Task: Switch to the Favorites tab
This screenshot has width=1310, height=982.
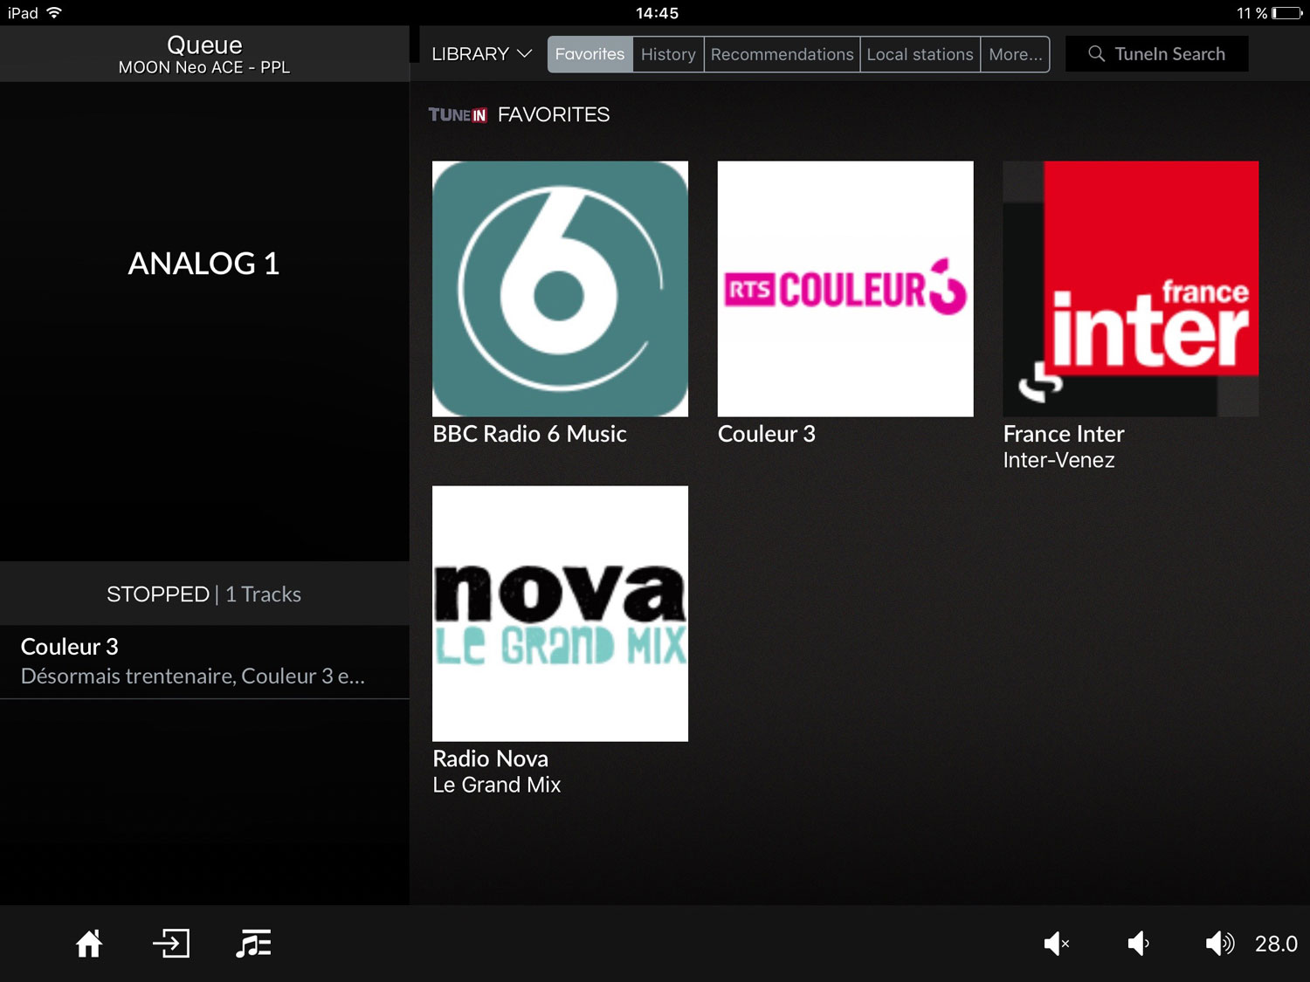Action: pyautogui.click(x=589, y=54)
